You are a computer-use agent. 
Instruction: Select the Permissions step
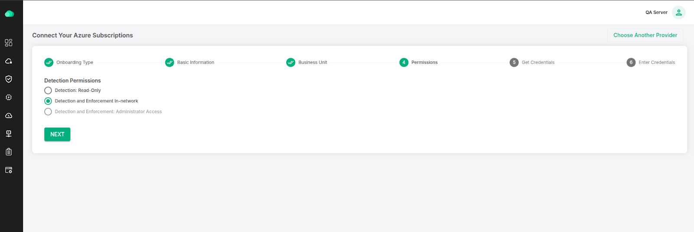click(419, 62)
